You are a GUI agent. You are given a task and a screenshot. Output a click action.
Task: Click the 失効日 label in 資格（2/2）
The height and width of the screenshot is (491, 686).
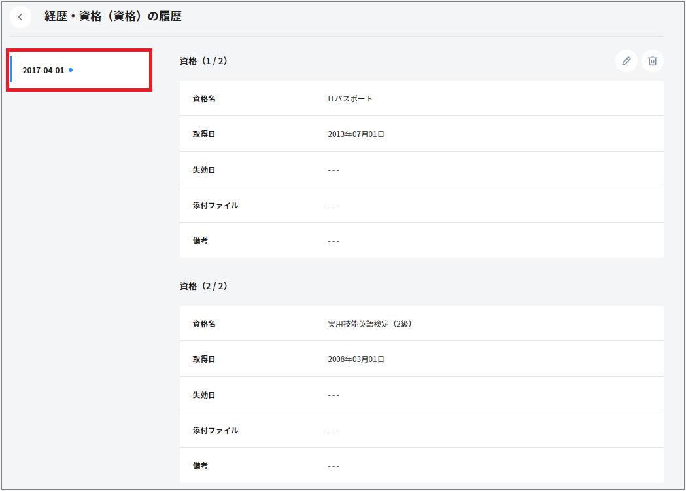click(x=204, y=395)
